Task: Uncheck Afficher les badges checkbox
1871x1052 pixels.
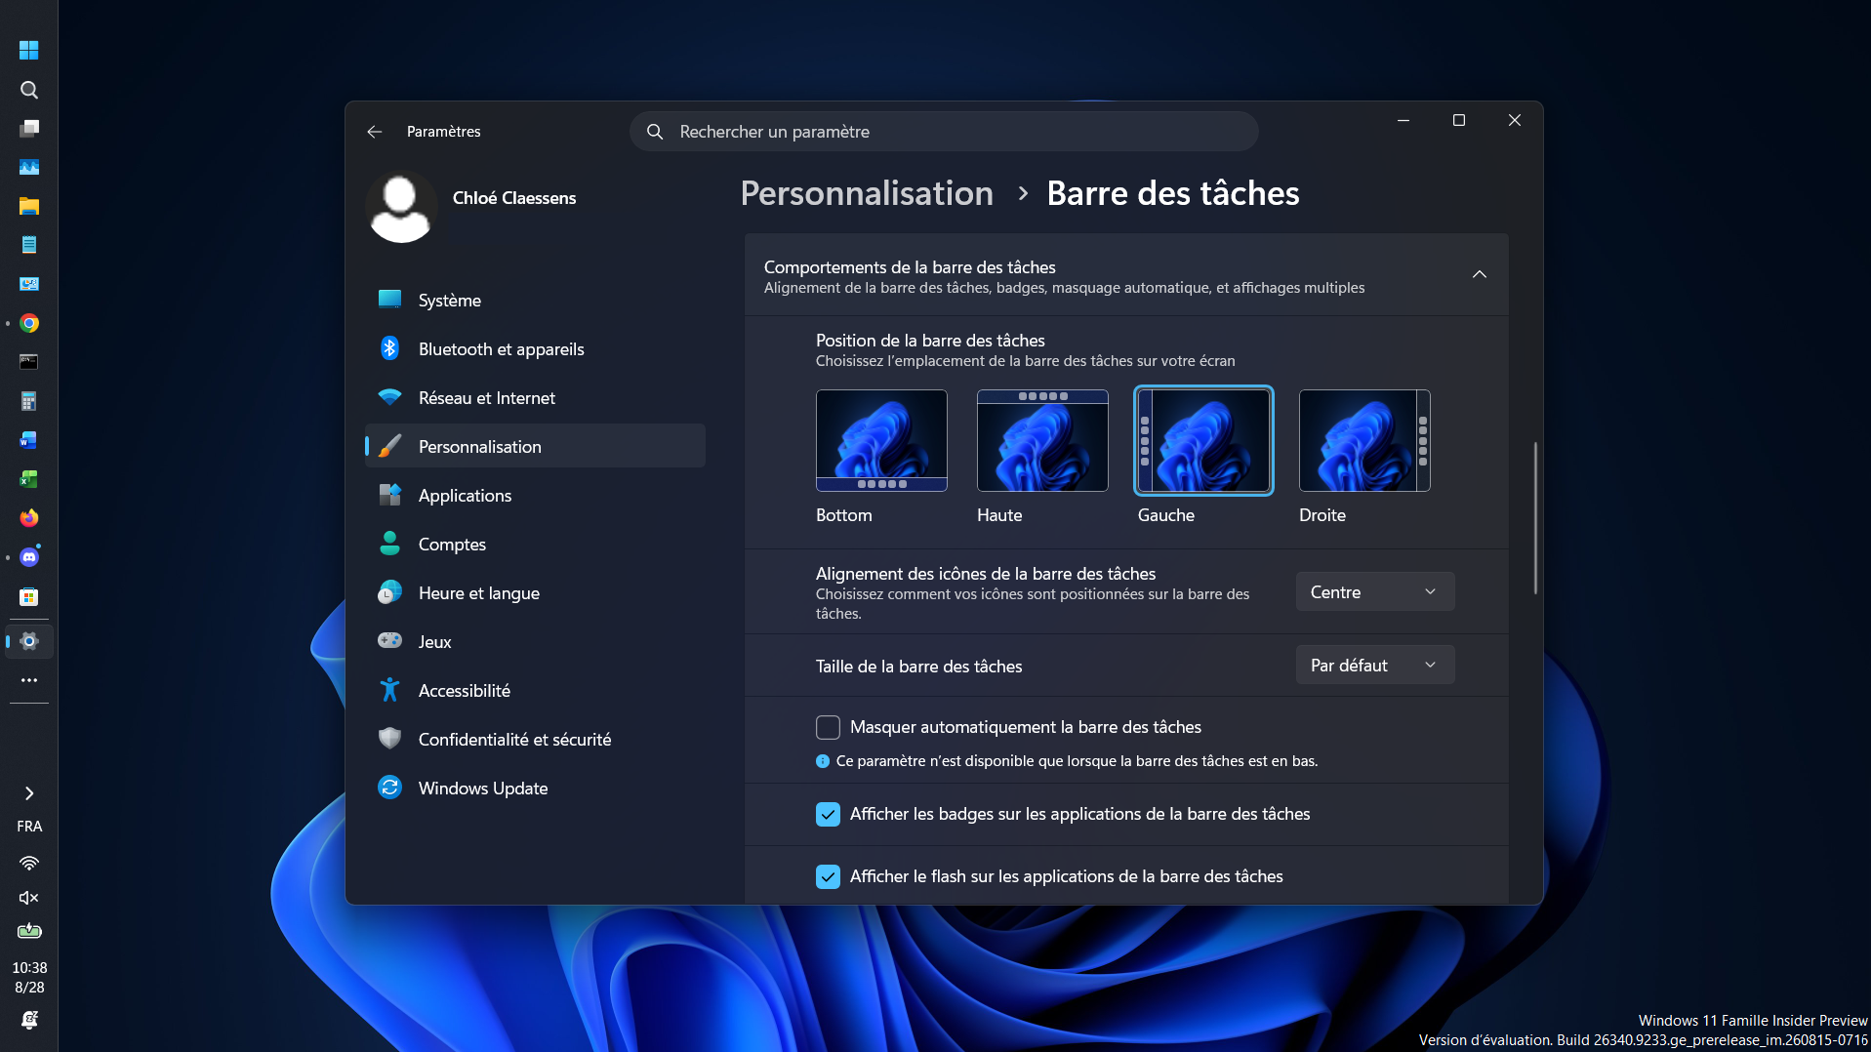Action: [828, 814]
